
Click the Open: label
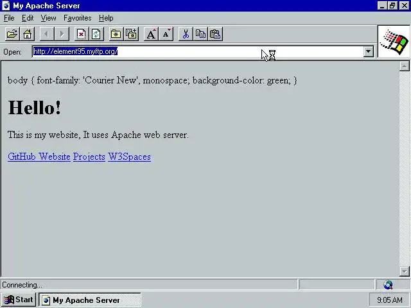tap(12, 52)
